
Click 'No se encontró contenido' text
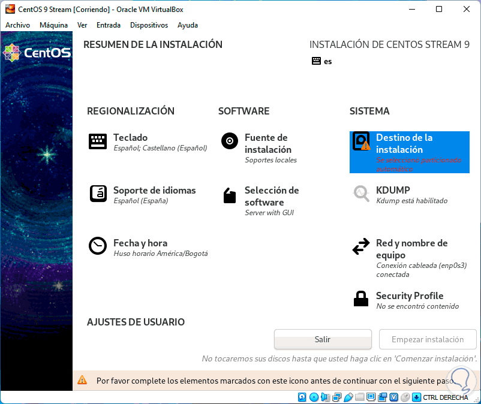417,306
